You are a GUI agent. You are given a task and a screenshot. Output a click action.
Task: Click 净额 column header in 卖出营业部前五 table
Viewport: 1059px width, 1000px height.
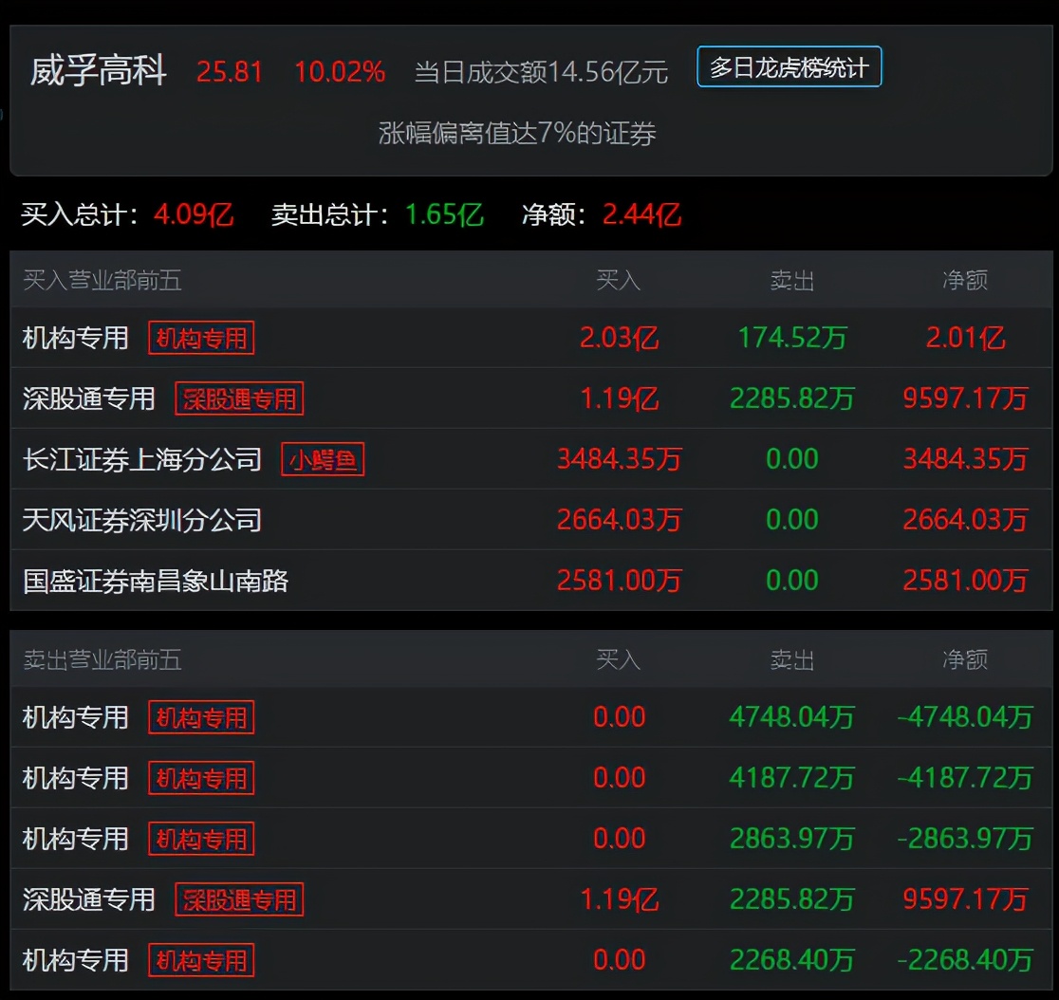coord(965,659)
